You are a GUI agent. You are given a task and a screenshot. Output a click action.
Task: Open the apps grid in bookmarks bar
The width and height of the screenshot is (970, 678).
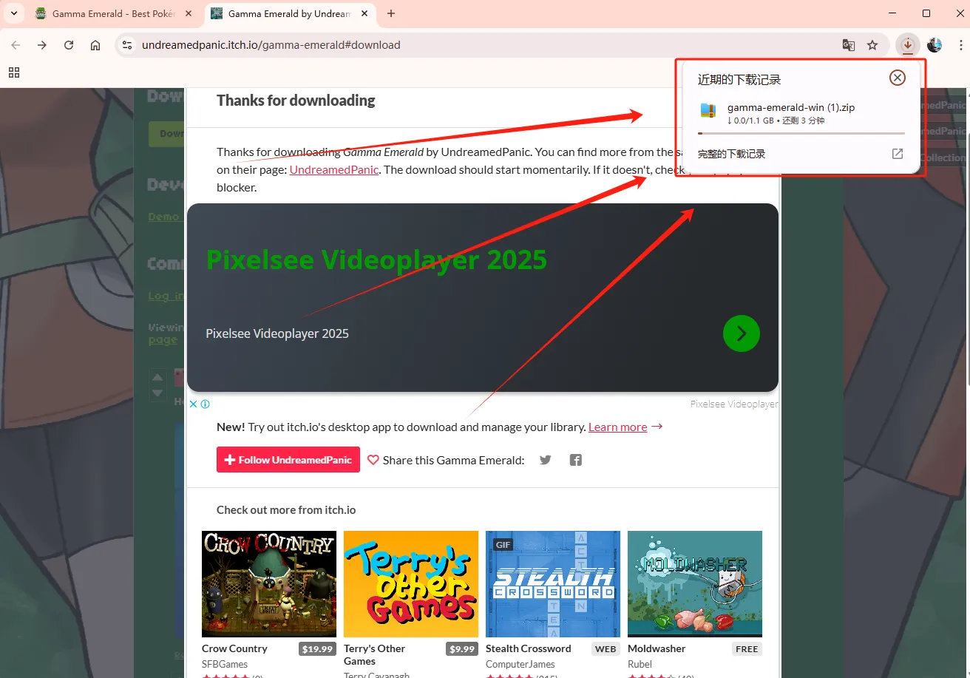click(x=14, y=72)
